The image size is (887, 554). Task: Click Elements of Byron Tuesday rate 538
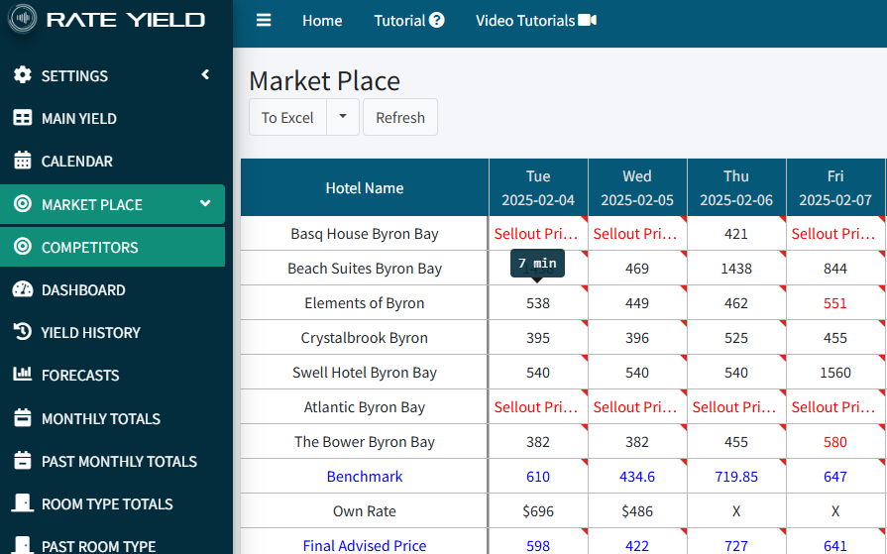click(x=538, y=303)
